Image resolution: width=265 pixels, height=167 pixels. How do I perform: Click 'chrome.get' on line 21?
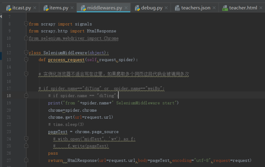tap(60, 117)
